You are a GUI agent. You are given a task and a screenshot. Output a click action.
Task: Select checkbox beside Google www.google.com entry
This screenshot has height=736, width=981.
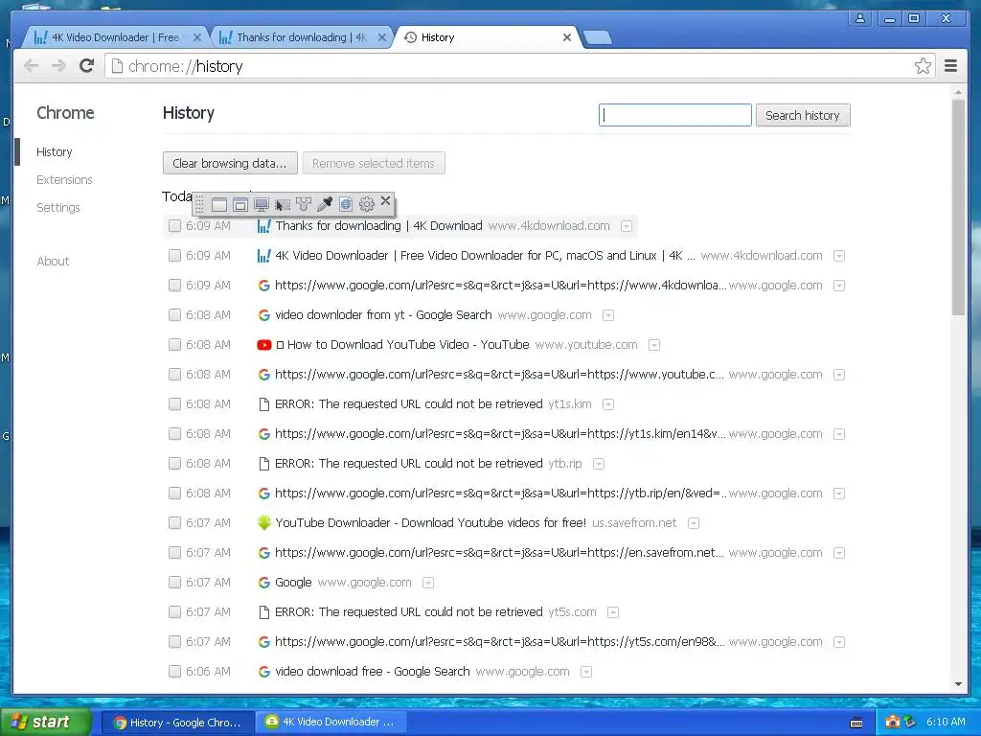coord(174,582)
